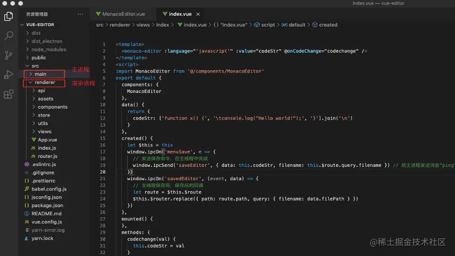Open .prettierrc file
Viewport: 455px width, 256px height.
43,181
